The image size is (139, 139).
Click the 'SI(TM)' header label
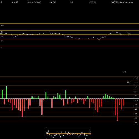coord(53,2)
